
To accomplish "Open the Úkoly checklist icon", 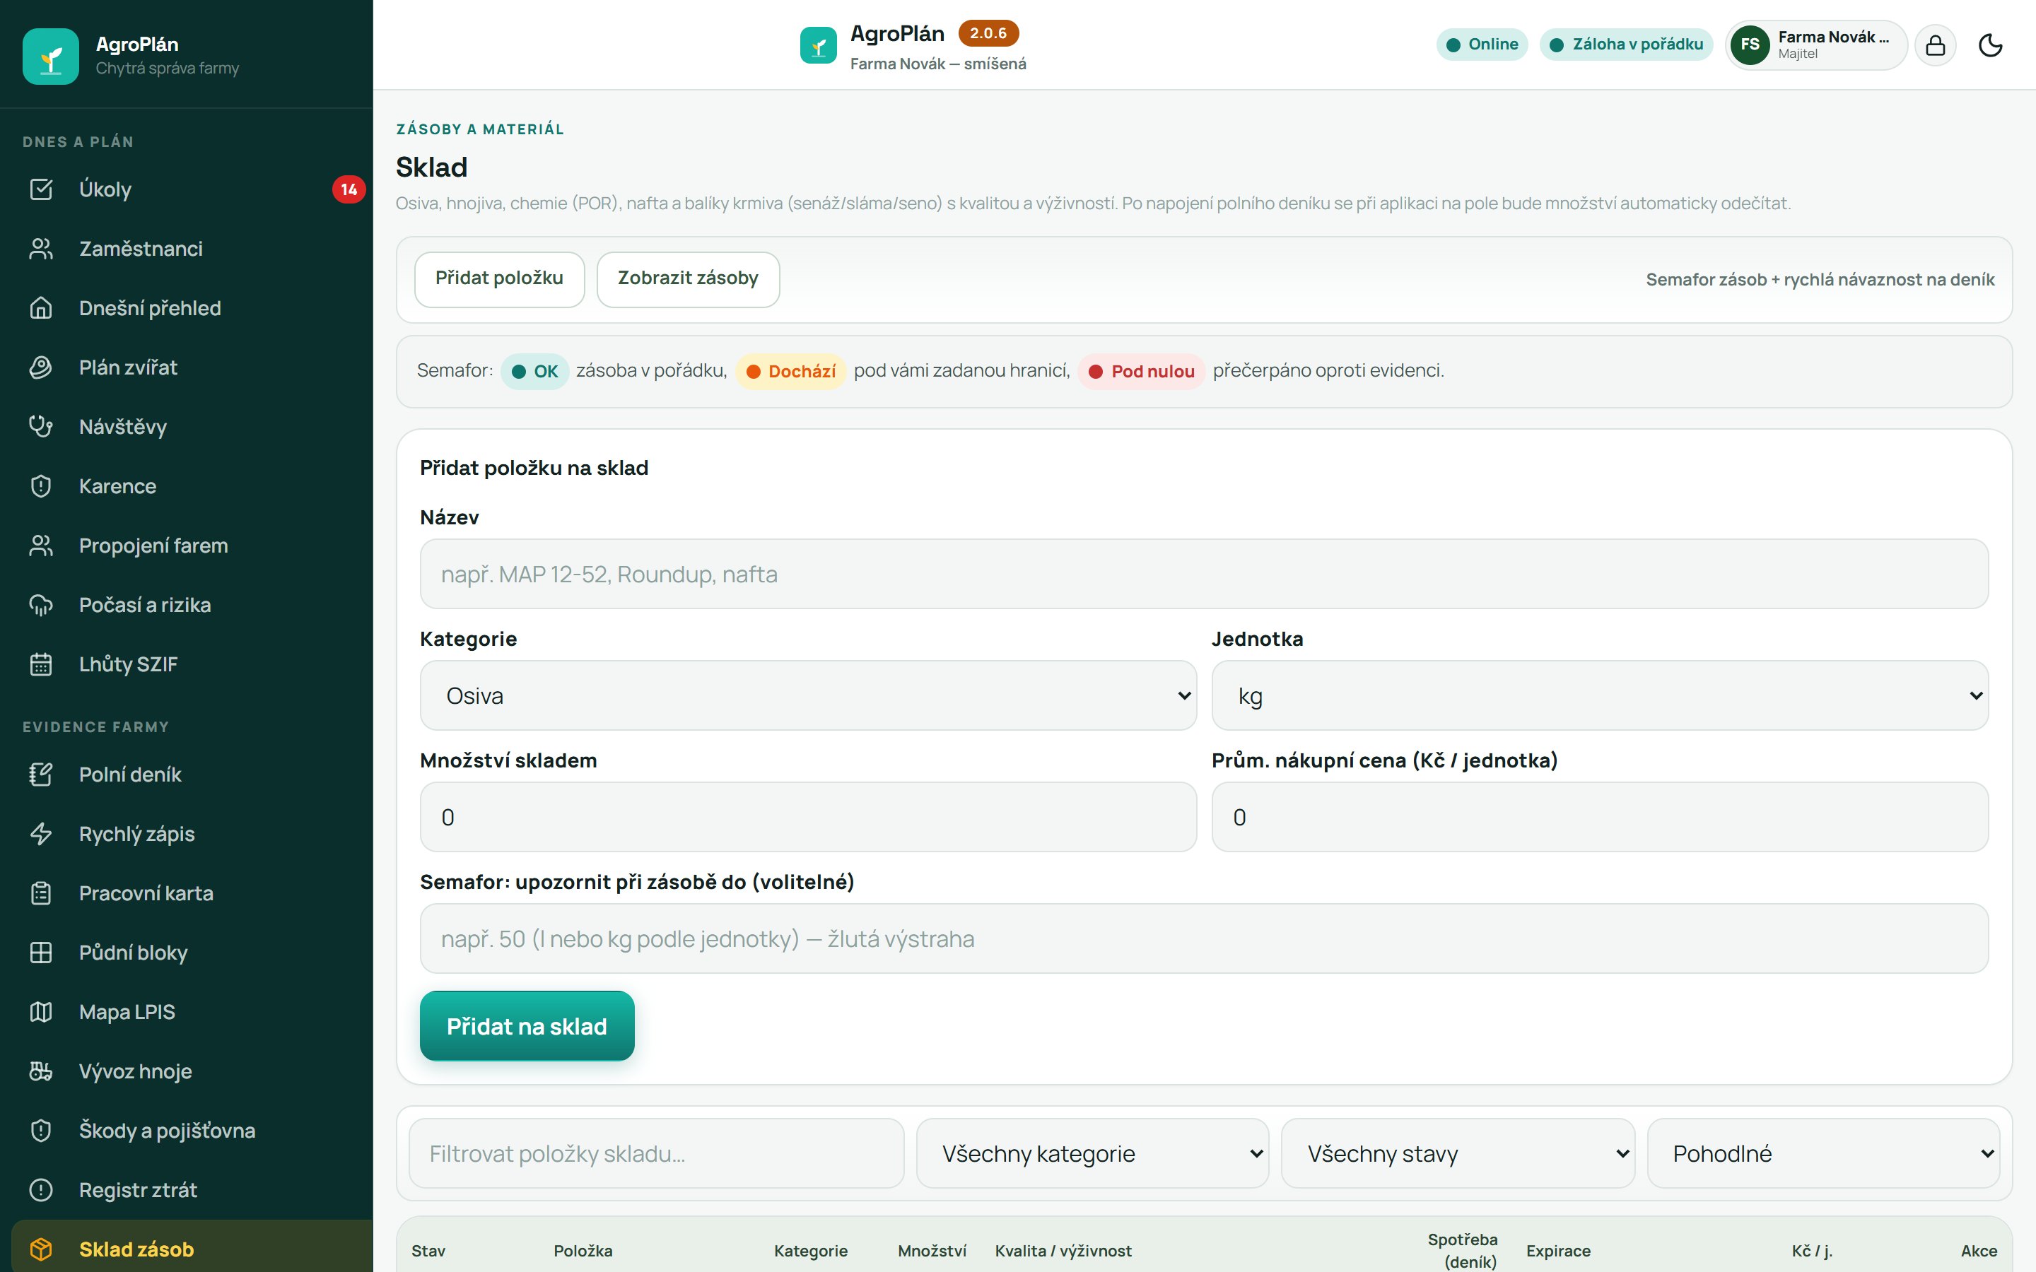I will pos(40,189).
